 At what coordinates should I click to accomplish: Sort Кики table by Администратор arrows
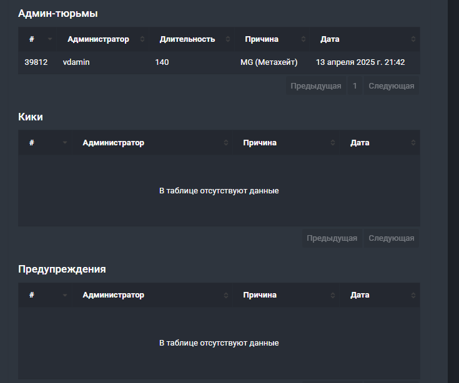225,143
